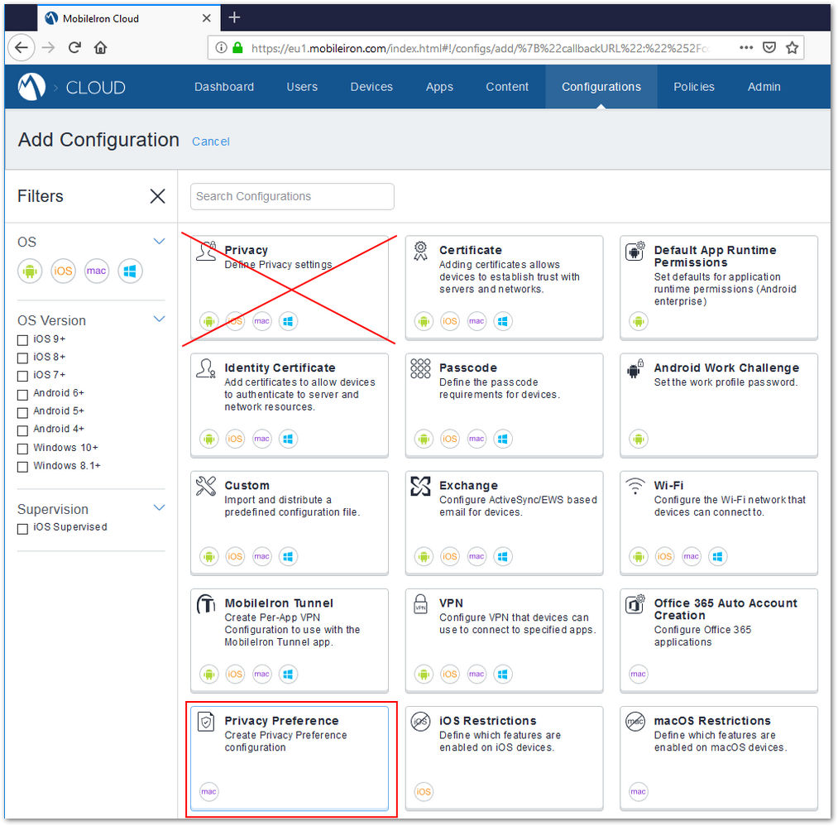Go to the Admin tab
The height and width of the screenshot is (826, 838).
click(x=764, y=87)
